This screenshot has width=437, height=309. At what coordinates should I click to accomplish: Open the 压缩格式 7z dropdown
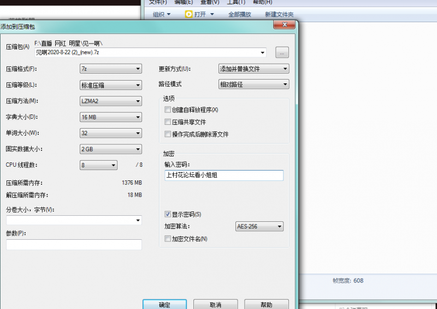coord(111,69)
